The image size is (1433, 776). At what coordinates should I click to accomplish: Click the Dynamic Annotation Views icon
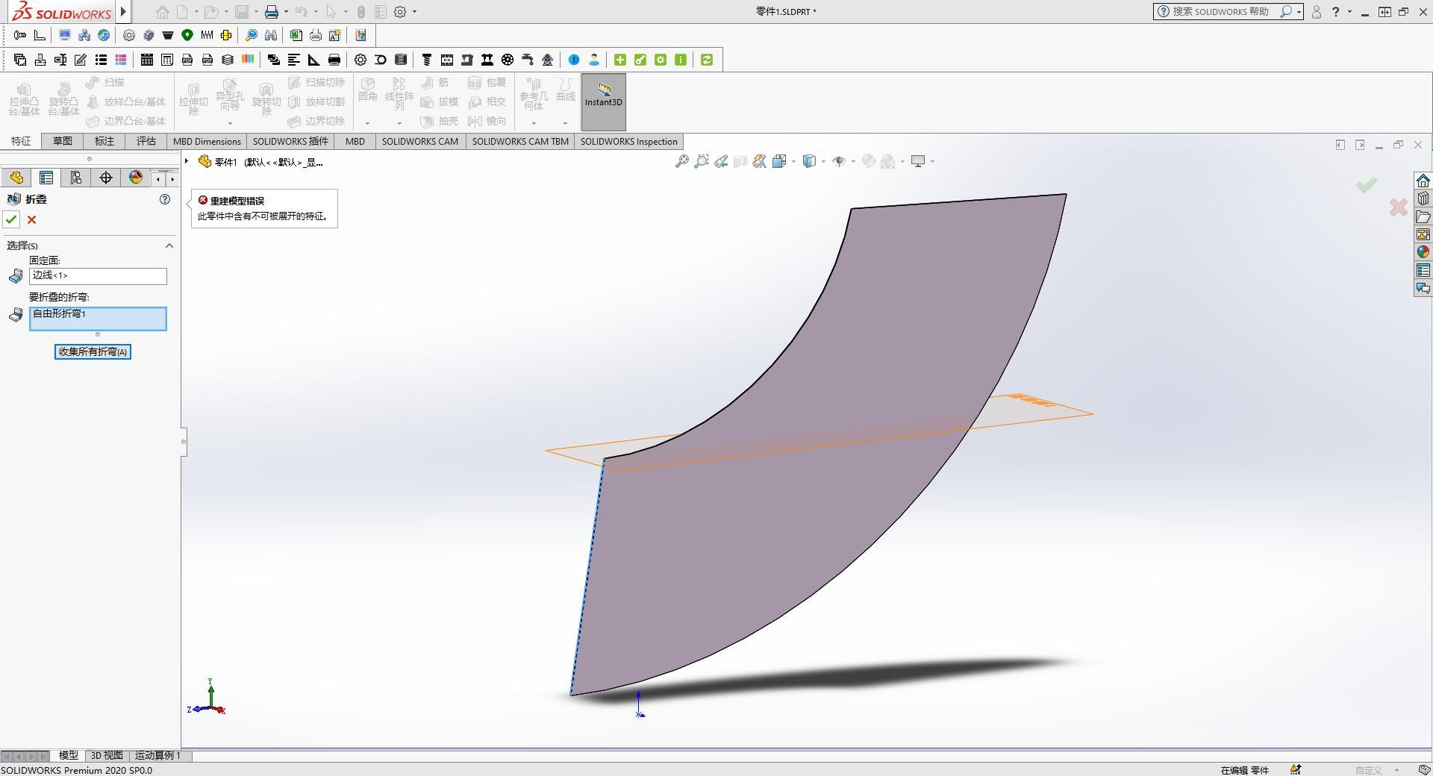click(760, 161)
